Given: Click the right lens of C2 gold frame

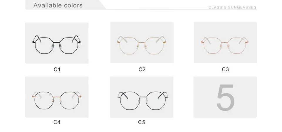Looking at the screenshot, I should [155, 46].
